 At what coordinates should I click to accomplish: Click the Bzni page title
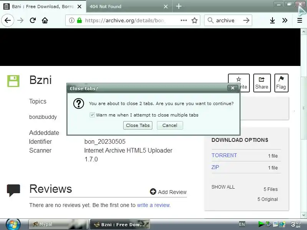(41, 80)
